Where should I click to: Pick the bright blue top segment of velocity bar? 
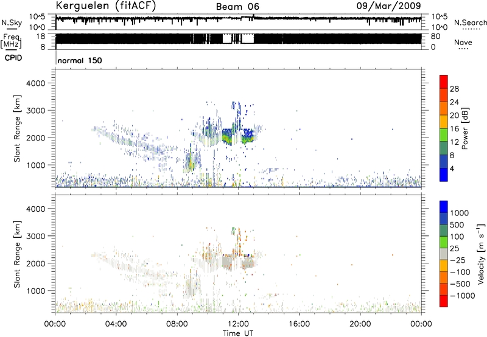coord(444,207)
